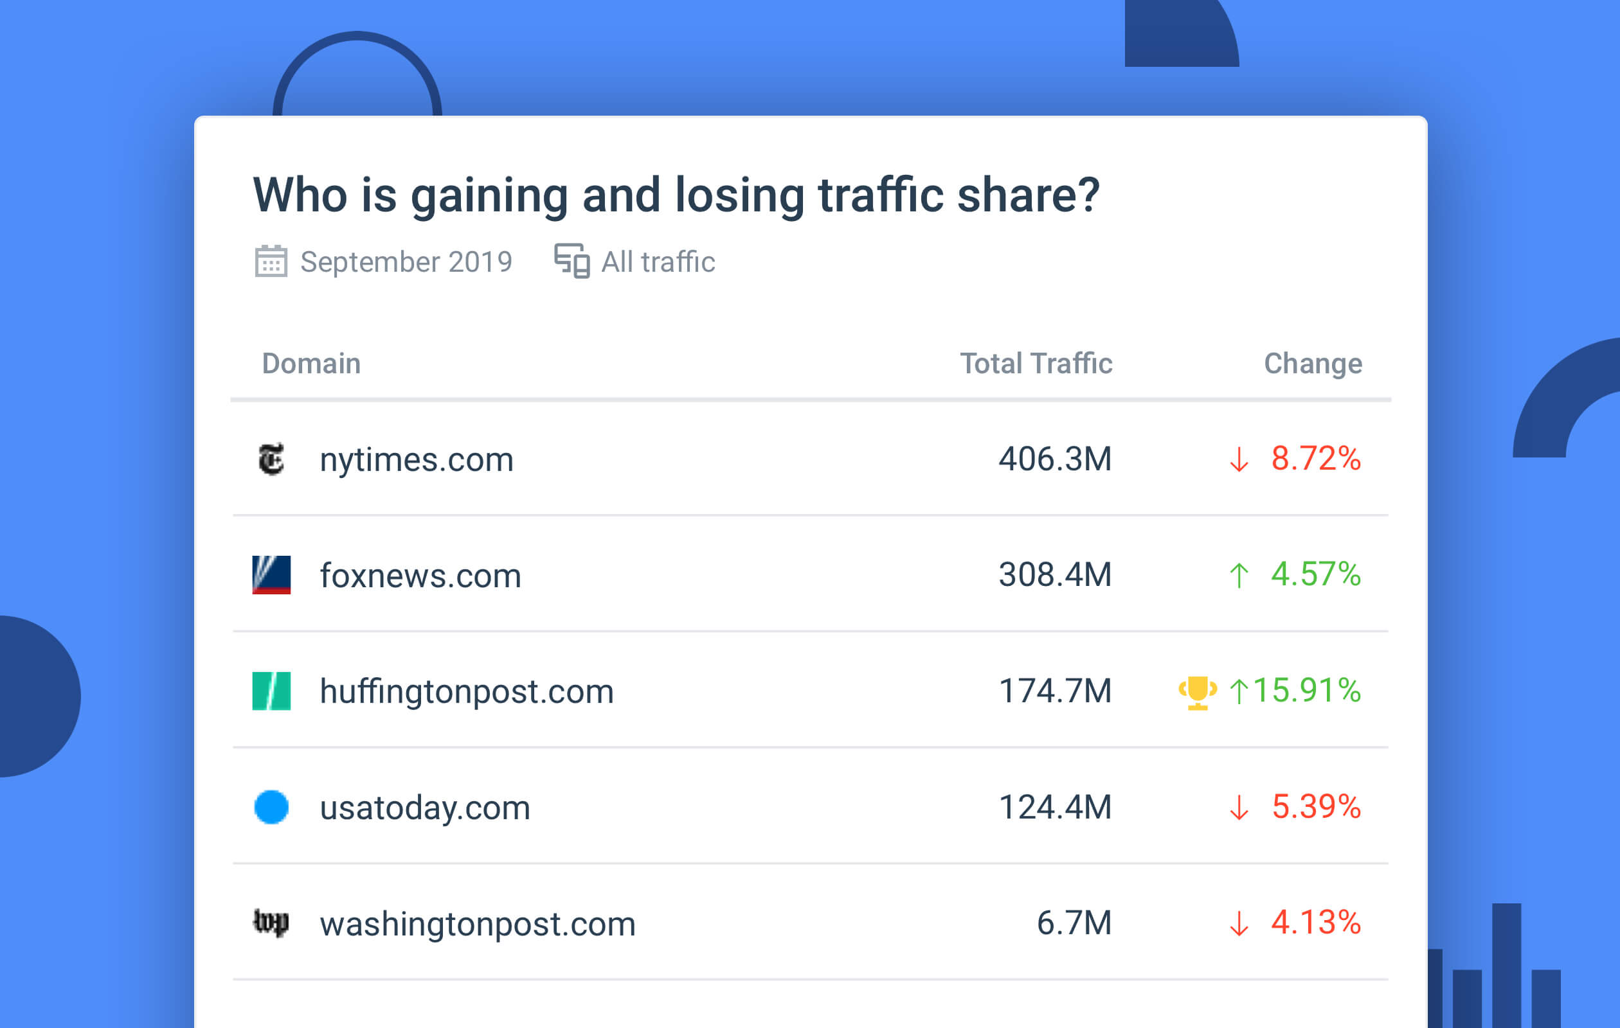Click the Domain column header
Viewport: 1620px width, 1028px height.
310,363
